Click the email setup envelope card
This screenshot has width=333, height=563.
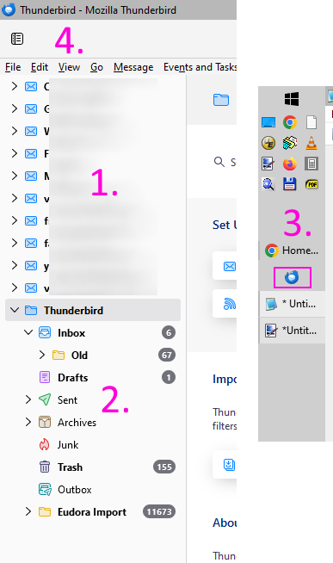pos(225,266)
